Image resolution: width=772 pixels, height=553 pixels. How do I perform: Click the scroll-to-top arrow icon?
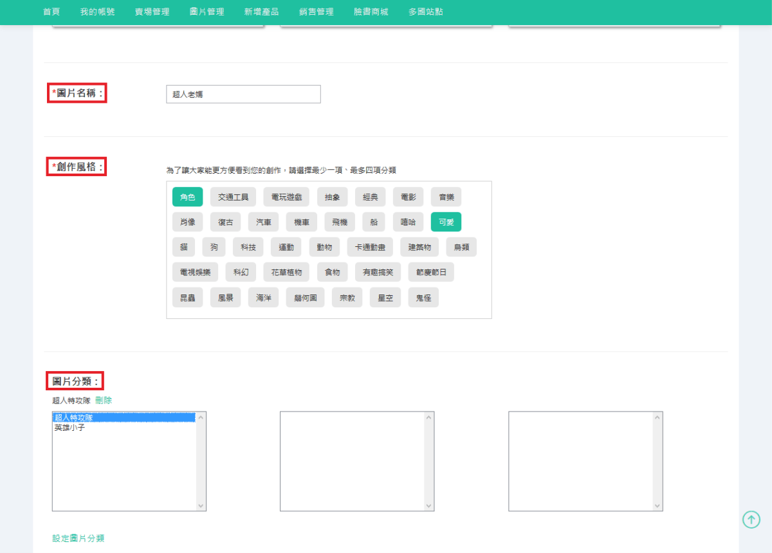tap(751, 520)
